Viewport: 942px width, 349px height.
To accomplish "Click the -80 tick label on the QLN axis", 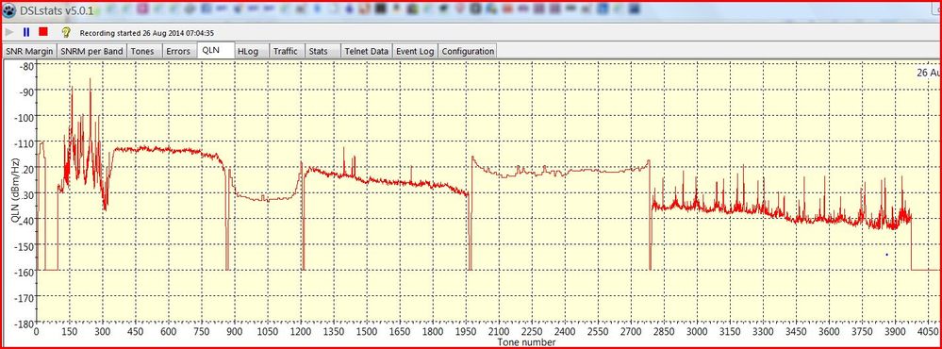I will click(27, 65).
